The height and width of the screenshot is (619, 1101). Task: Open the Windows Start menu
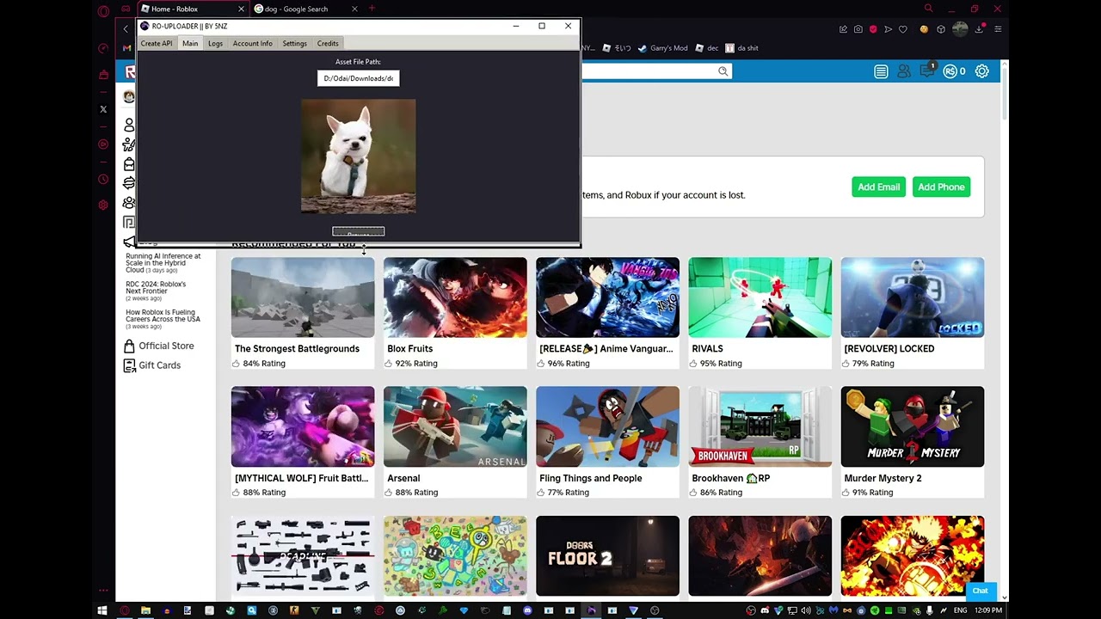click(x=102, y=610)
